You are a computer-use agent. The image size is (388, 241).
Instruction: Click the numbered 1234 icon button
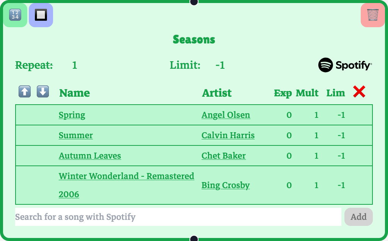pos(15,15)
